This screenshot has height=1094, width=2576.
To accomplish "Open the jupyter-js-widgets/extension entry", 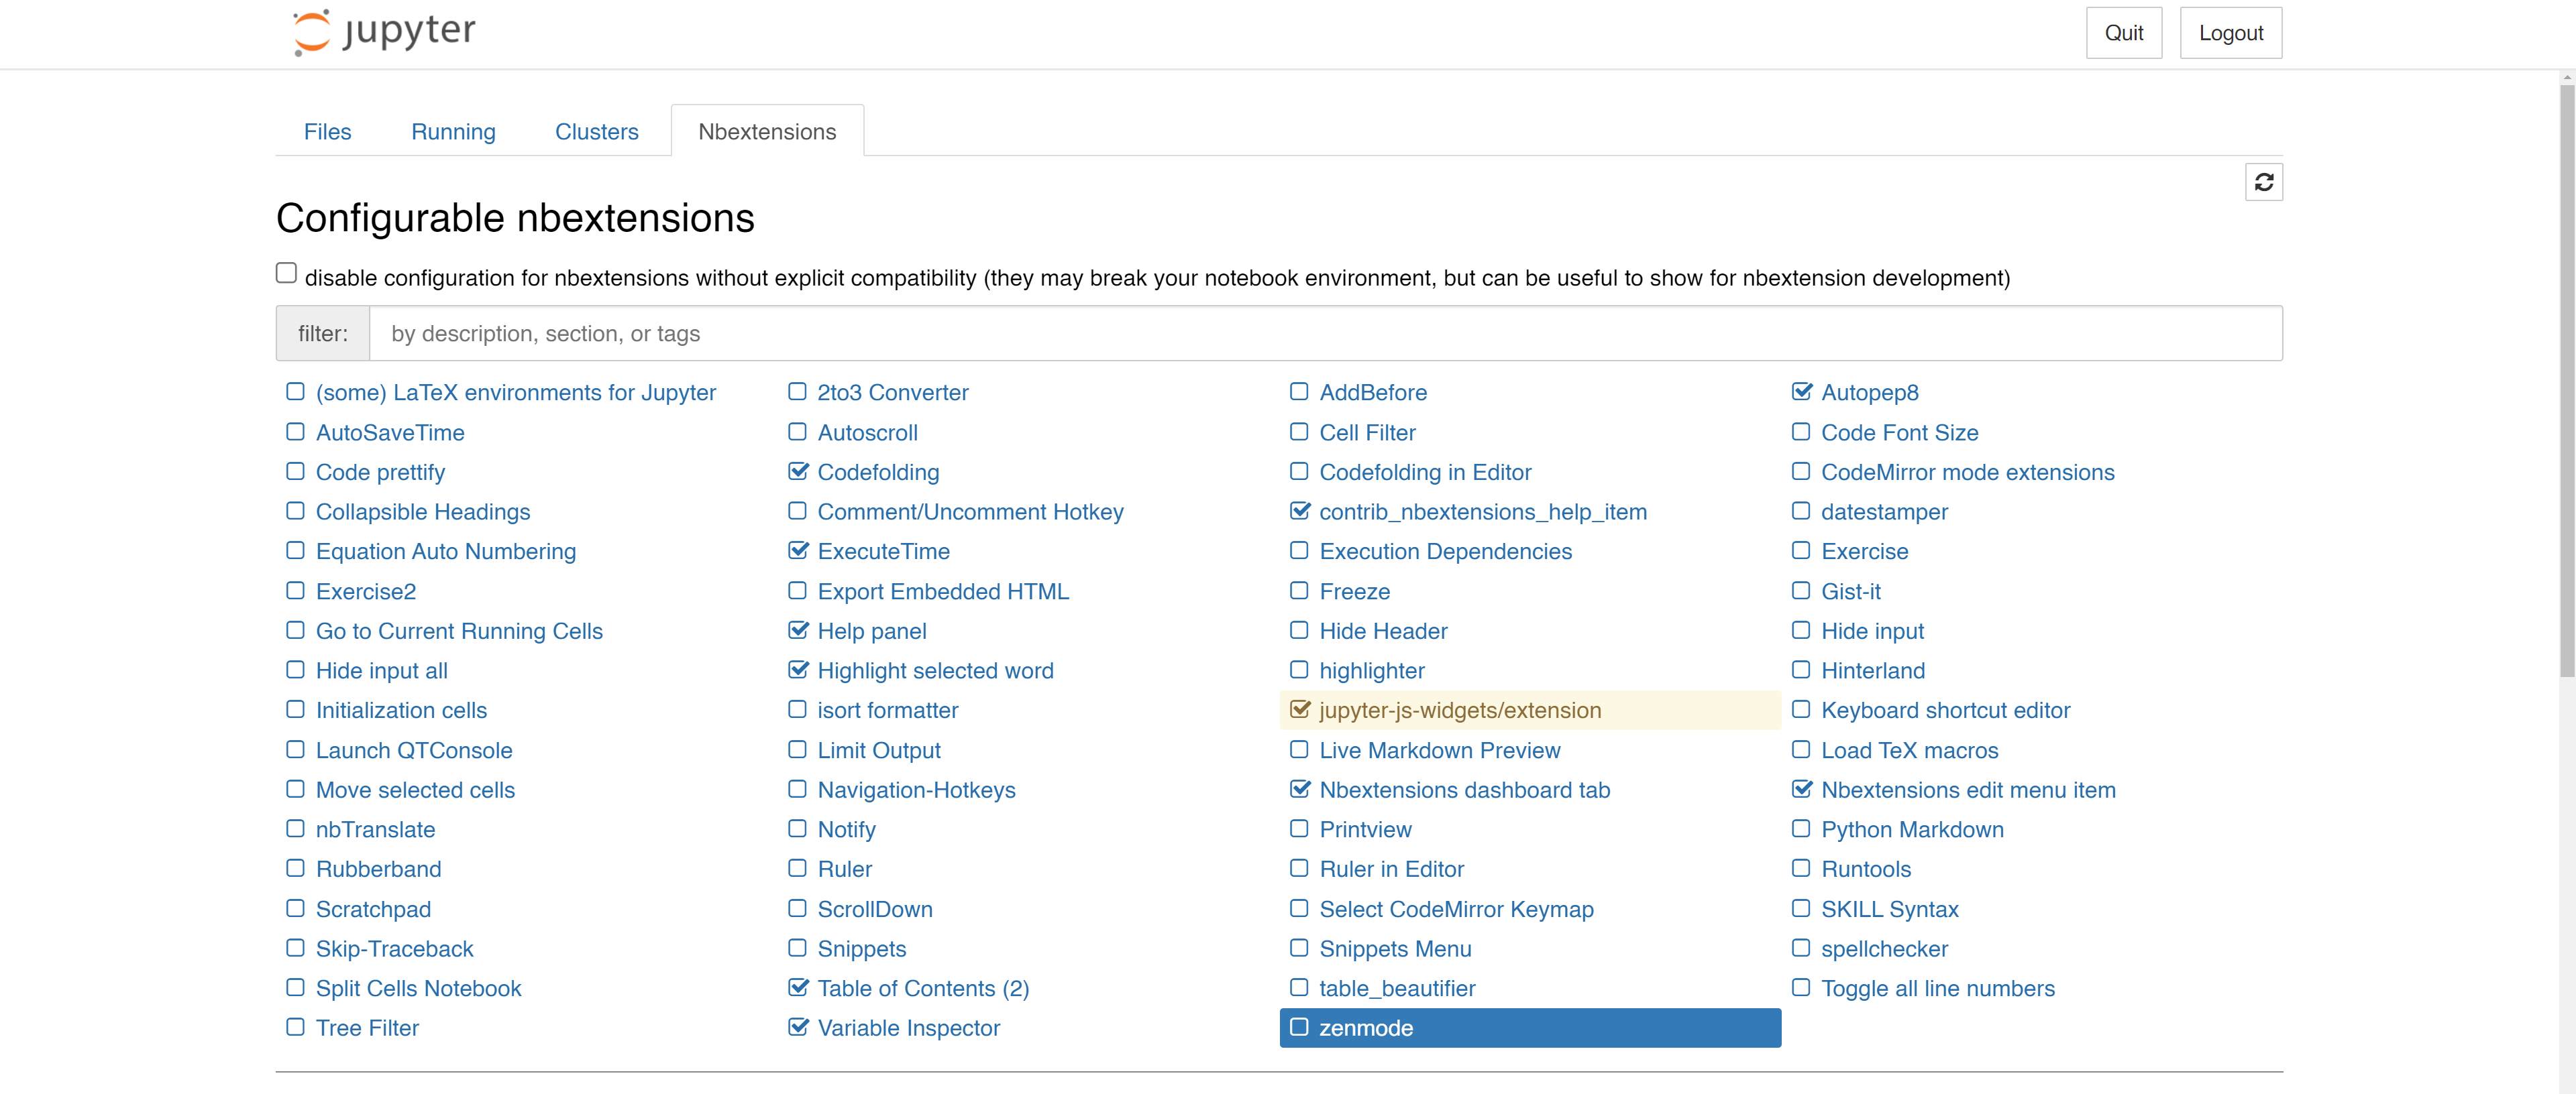I will click(1459, 711).
